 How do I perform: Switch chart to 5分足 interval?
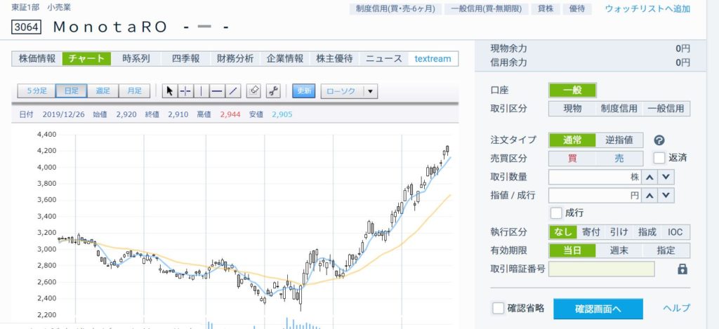point(37,90)
